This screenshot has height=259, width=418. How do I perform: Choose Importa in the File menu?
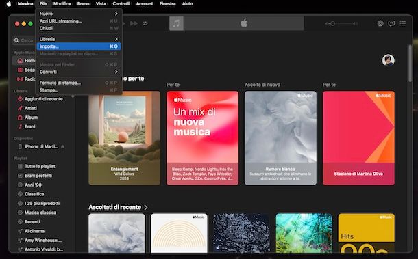point(79,46)
